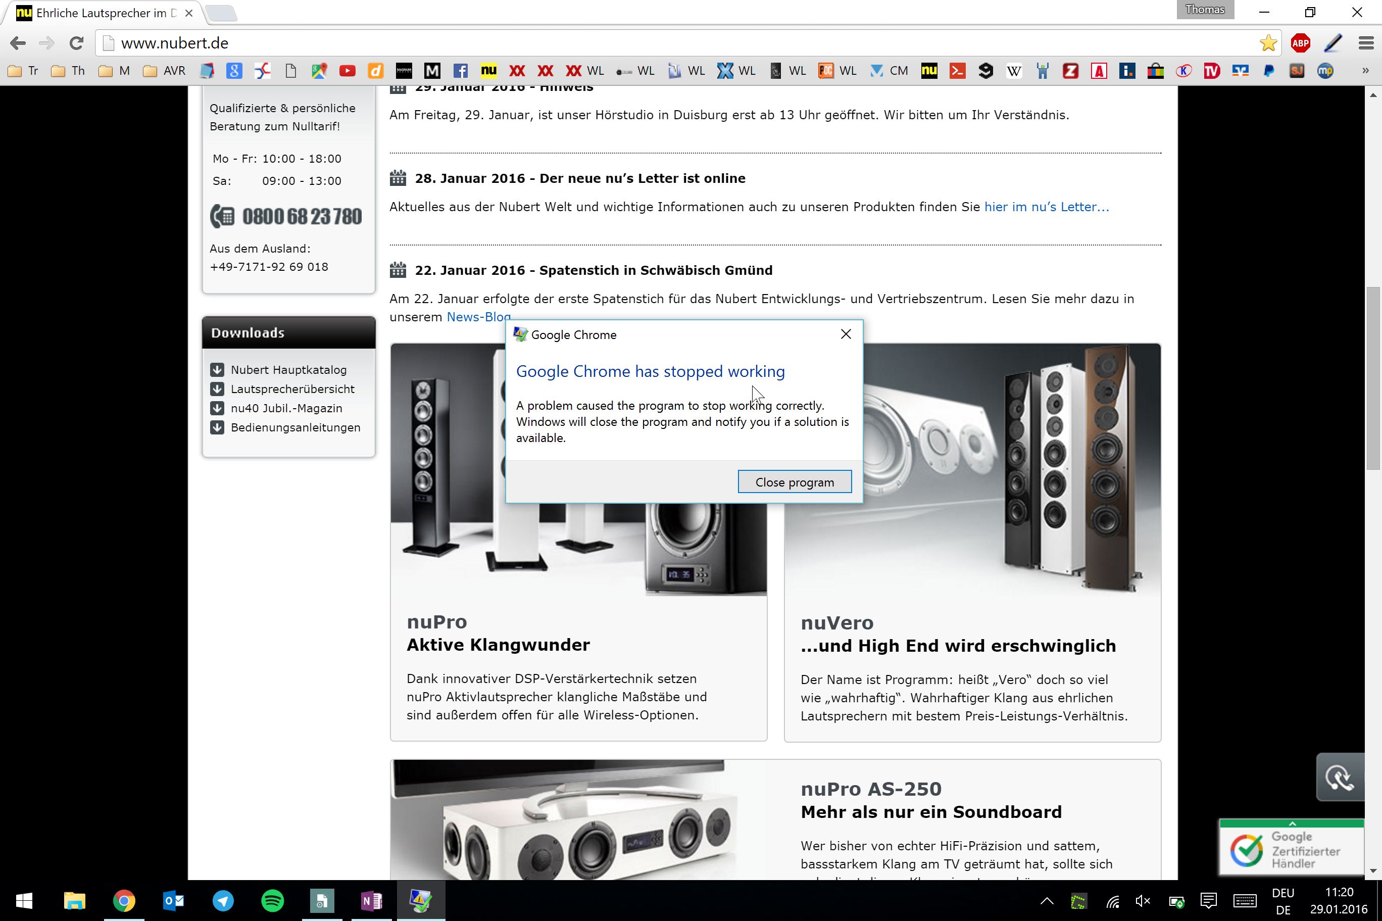Open the Chrome hamburger menu

tap(1365, 43)
